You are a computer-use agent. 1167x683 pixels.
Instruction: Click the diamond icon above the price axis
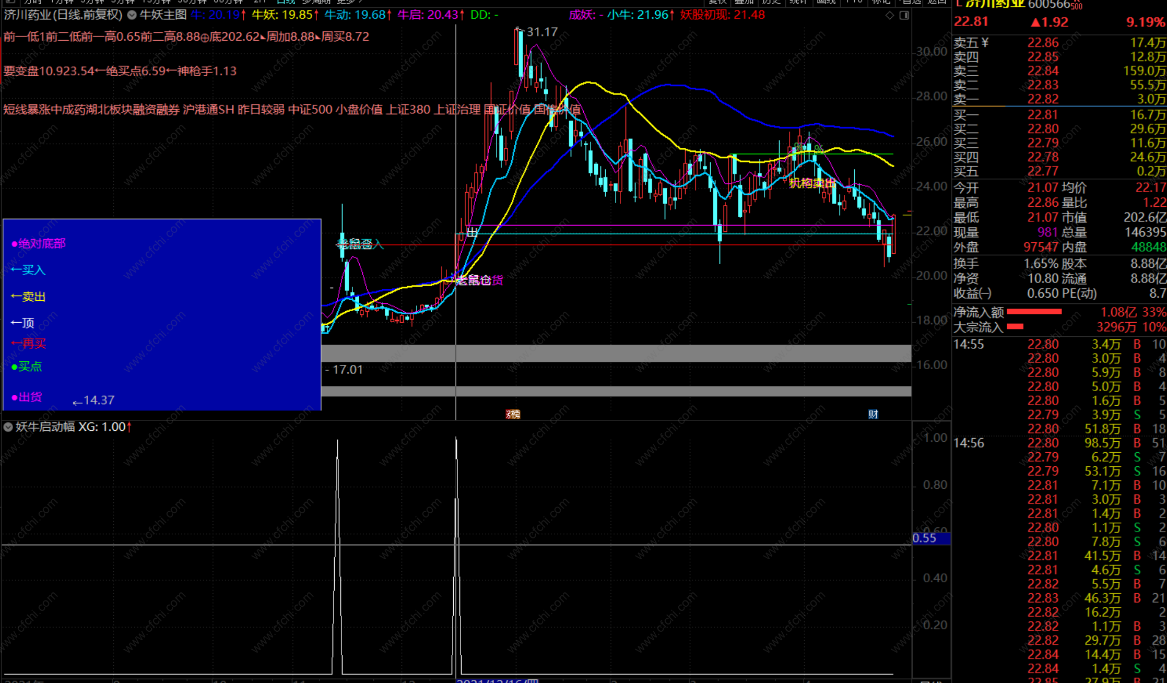coord(889,15)
